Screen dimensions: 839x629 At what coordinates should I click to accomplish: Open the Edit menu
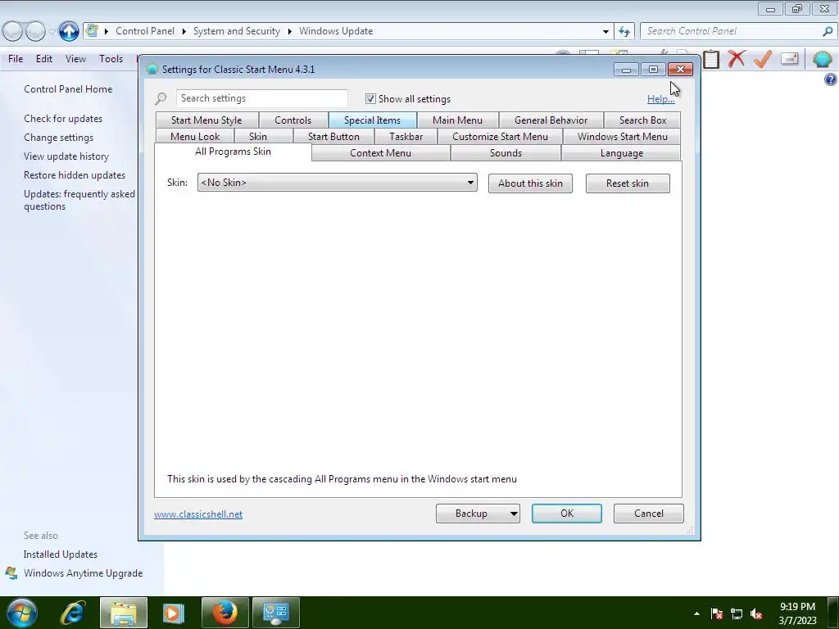44,59
